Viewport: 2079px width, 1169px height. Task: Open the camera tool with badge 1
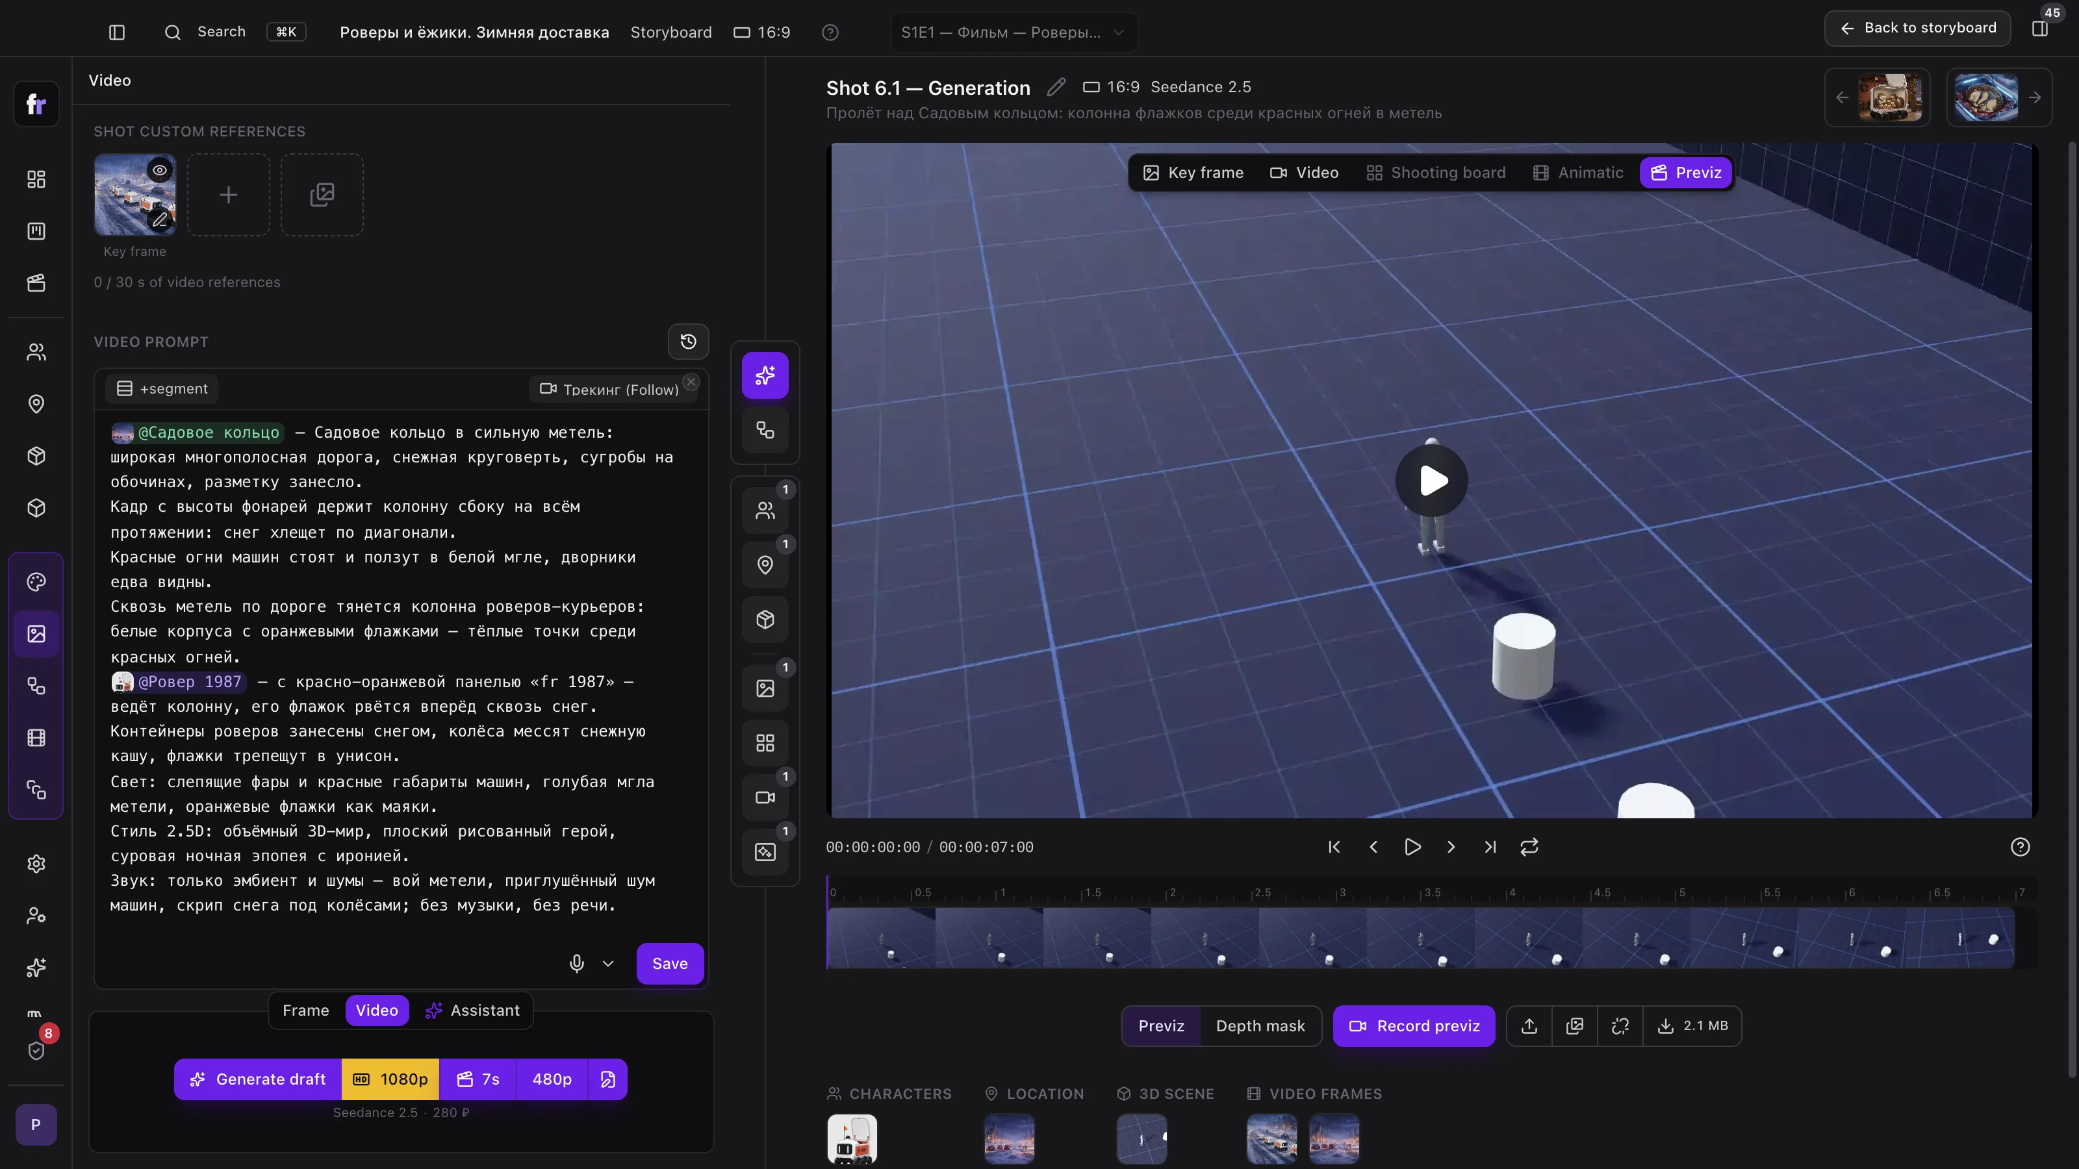(x=764, y=797)
